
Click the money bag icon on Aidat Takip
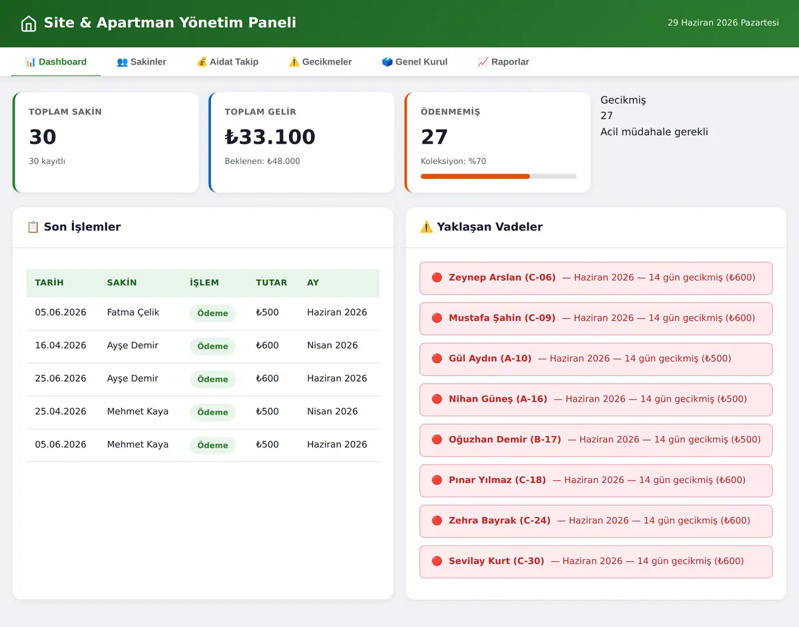202,62
